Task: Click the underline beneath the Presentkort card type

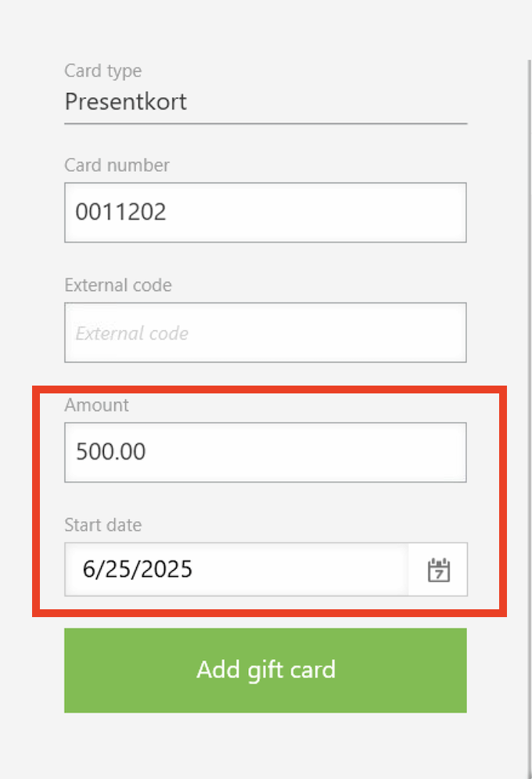Action: pos(266,124)
